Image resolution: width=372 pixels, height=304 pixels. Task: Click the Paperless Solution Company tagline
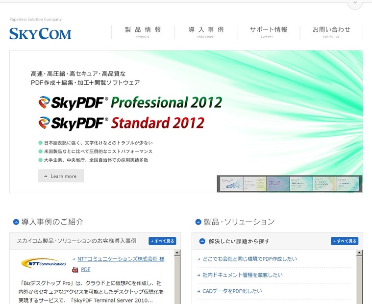click(x=36, y=19)
